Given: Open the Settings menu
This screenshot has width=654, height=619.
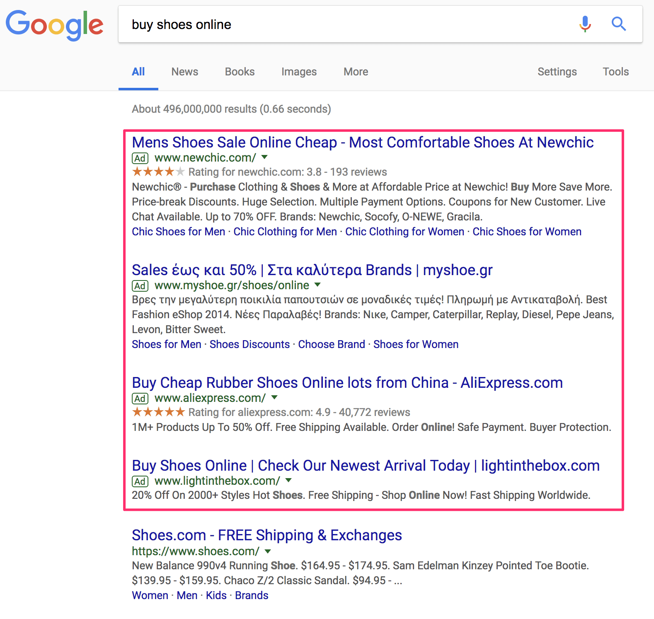Looking at the screenshot, I should [x=557, y=72].
